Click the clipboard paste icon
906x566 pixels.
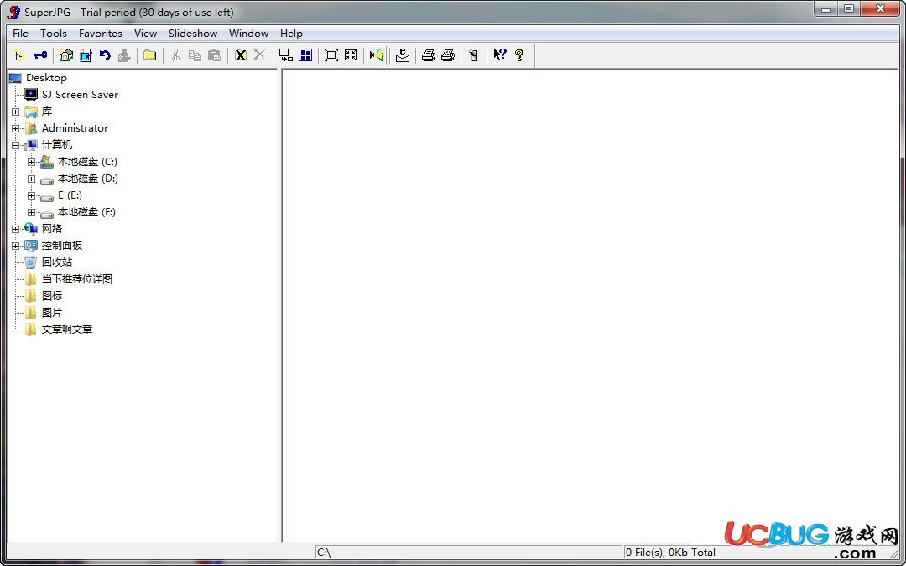click(215, 55)
